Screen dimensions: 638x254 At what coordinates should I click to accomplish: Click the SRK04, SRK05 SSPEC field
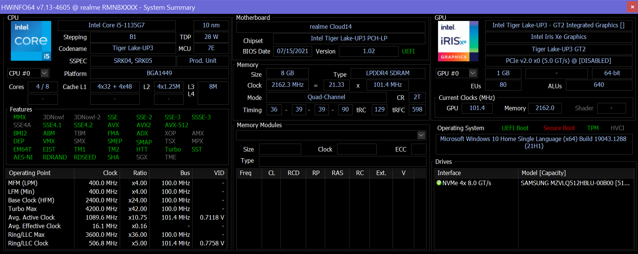tap(133, 61)
